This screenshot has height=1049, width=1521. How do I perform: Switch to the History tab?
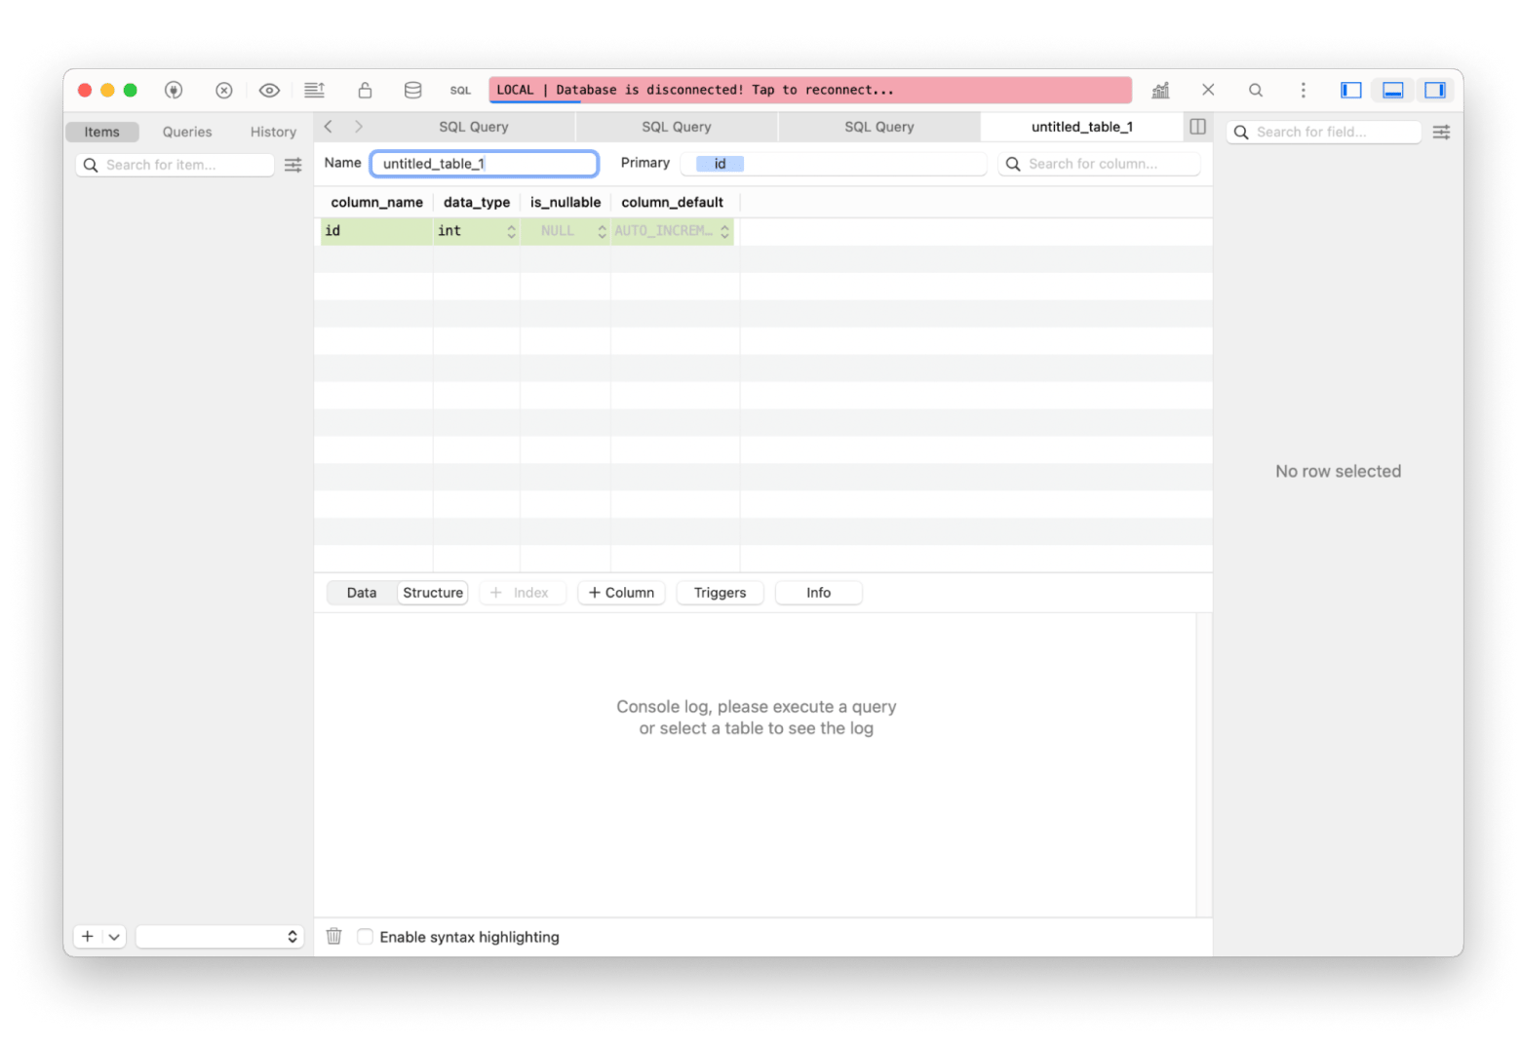point(273,132)
